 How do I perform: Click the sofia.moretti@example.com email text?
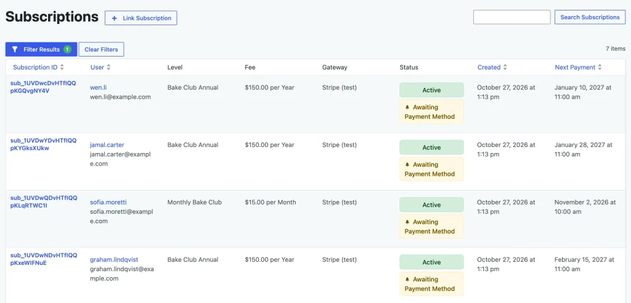click(x=121, y=216)
